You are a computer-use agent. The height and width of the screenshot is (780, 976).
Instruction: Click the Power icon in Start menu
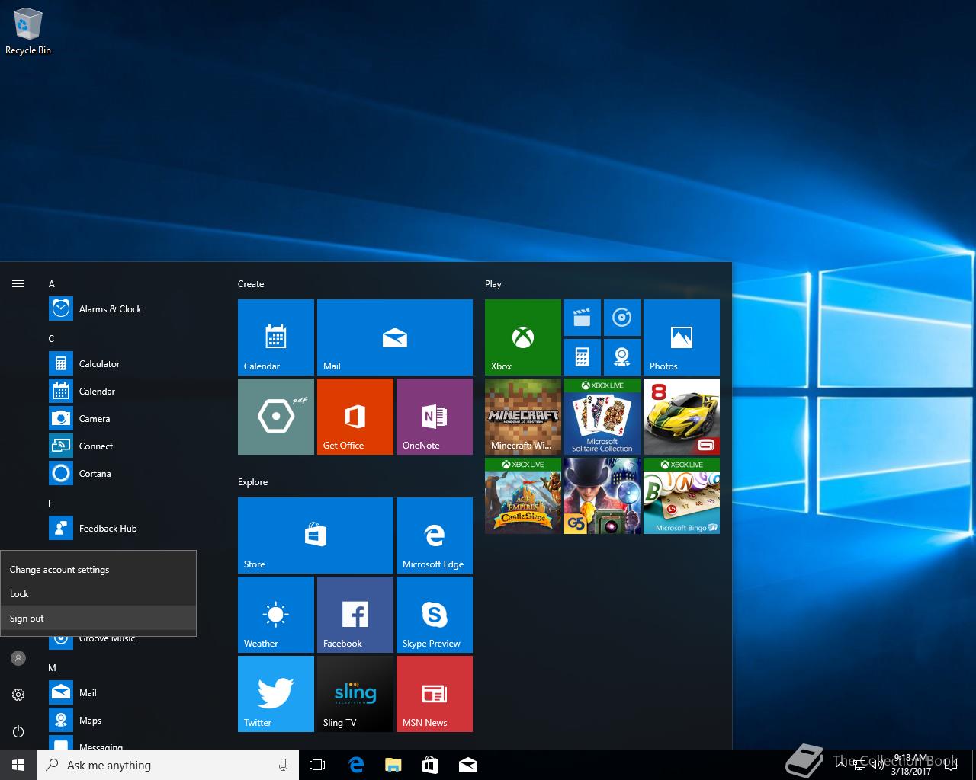tap(18, 731)
